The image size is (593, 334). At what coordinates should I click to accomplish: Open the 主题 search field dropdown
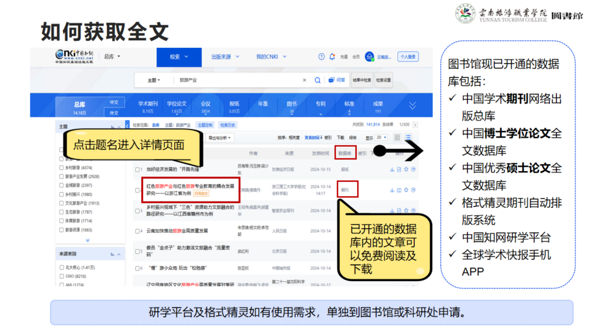point(154,80)
